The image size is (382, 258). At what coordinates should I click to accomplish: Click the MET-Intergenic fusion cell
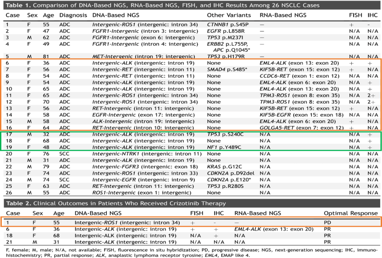click(x=143, y=57)
